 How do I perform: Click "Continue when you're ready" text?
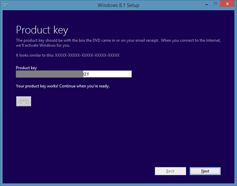click(x=84, y=86)
